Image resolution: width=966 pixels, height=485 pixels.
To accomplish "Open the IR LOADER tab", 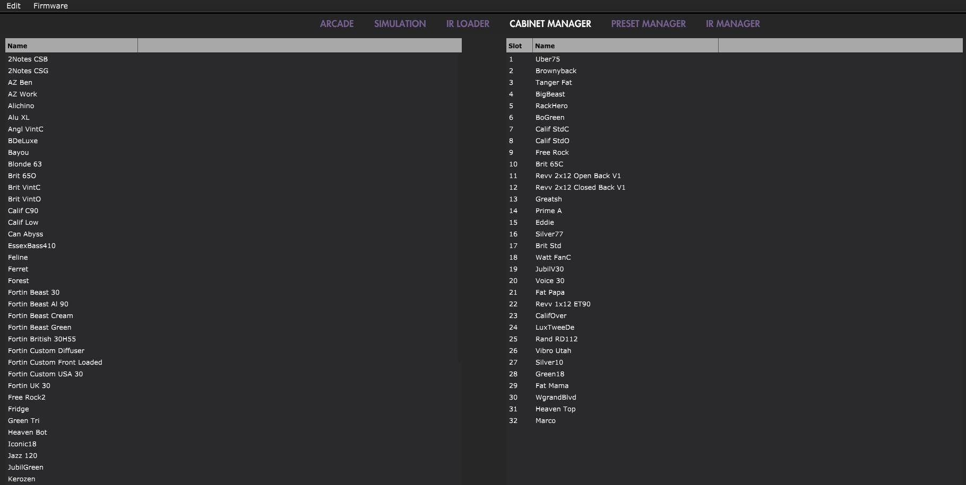I will 468,24.
